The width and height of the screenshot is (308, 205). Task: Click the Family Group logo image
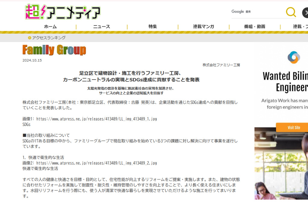pos(54,50)
